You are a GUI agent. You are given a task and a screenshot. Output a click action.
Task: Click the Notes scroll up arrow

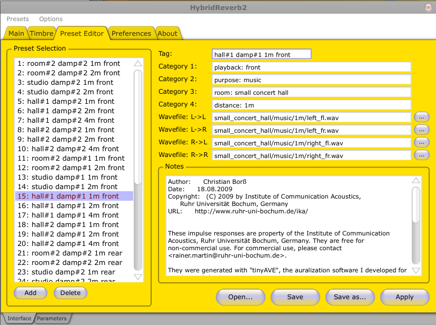(x=416, y=180)
